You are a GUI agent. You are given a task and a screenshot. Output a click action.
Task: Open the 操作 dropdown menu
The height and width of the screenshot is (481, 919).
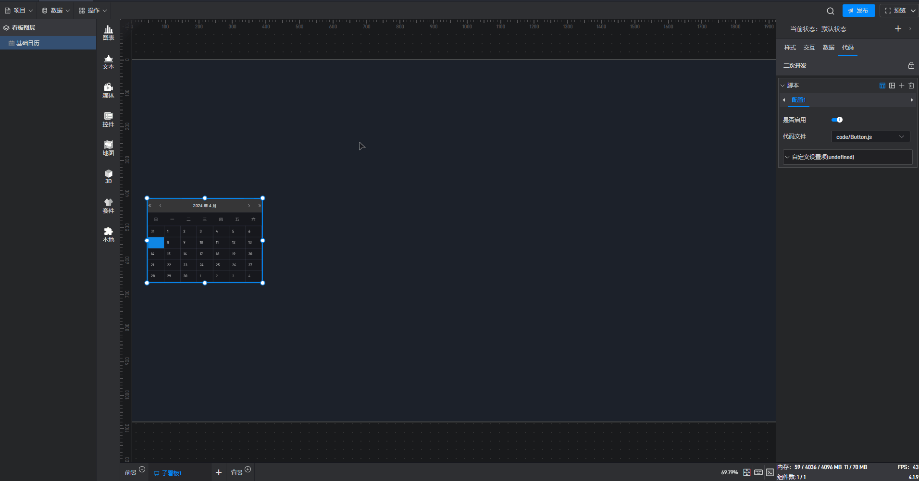(93, 11)
